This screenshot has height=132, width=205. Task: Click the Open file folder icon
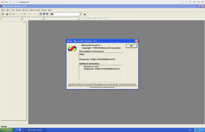[x=7, y=14]
